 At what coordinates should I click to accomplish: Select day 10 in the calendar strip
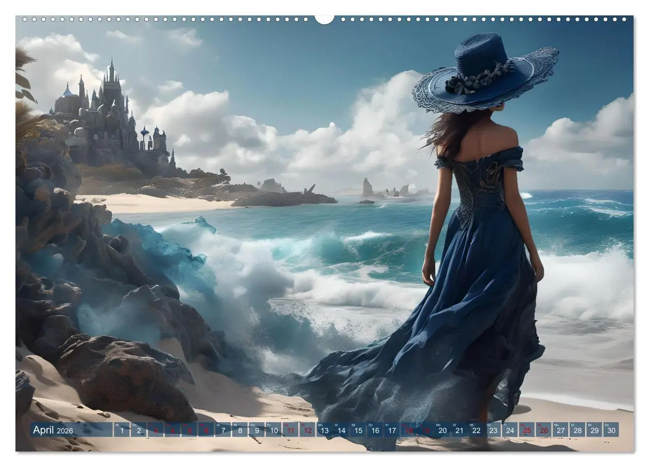click(274, 430)
